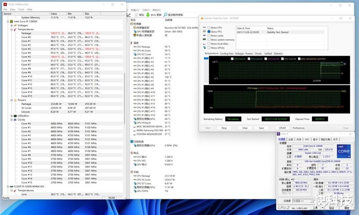Screen dimensions: 359x215
Task: Switch to the Cooling Fans tab
Action: click(227, 53)
